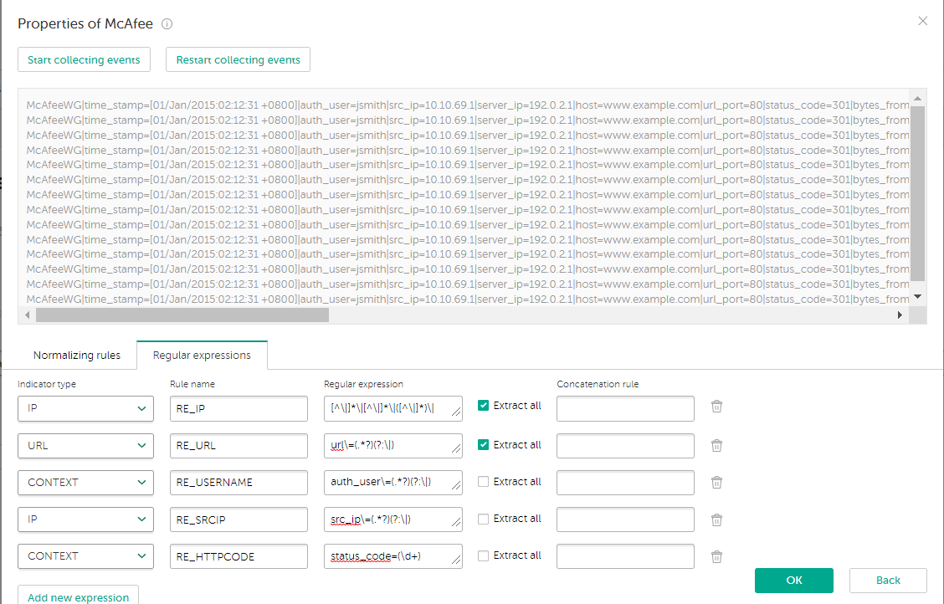Remove RE_HTTPCODE expression with trash icon
Screen dimensions: 944x604
[716, 556]
